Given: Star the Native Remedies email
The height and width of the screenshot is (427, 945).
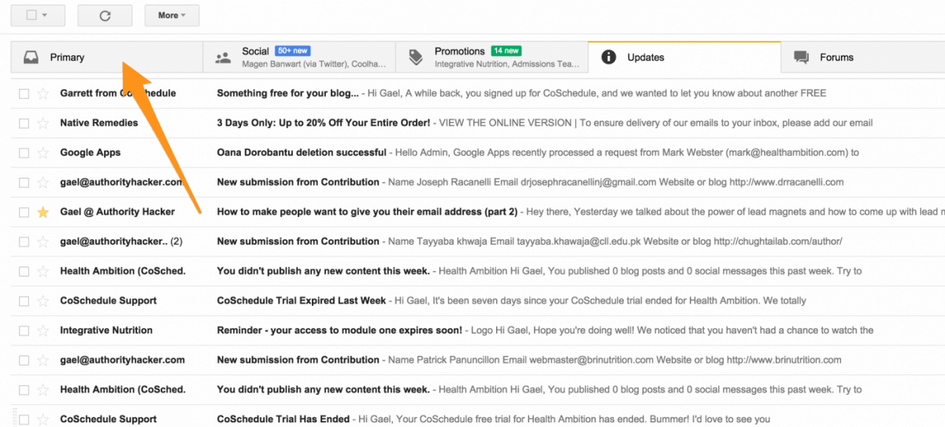Looking at the screenshot, I should coord(43,123).
